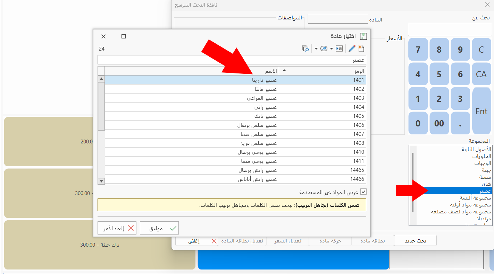Click the text search 'a' icon

(x=339, y=48)
